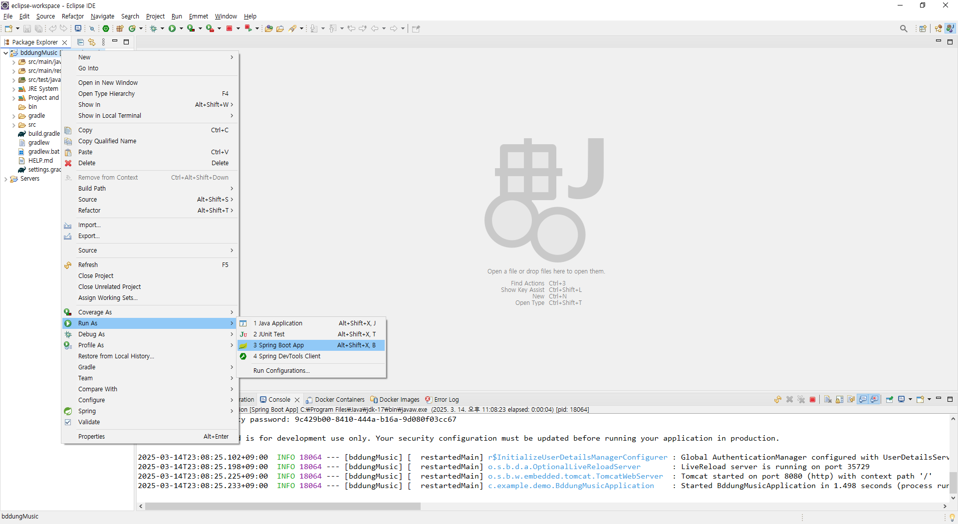Open the Debug button dropdown arrow
The image size is (958, 524).
click(162, 28)
